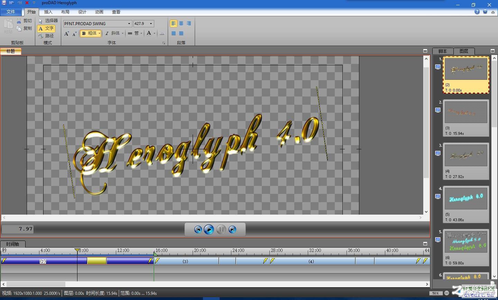
Task: Toggle the 文字 text mode
Action: click(x=46, y=28)
